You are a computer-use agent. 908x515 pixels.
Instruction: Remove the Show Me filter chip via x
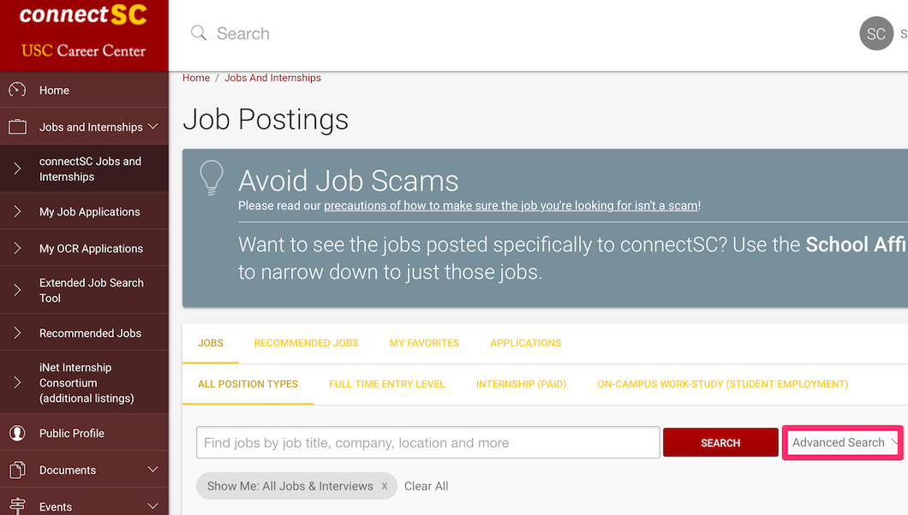[385, 486]
